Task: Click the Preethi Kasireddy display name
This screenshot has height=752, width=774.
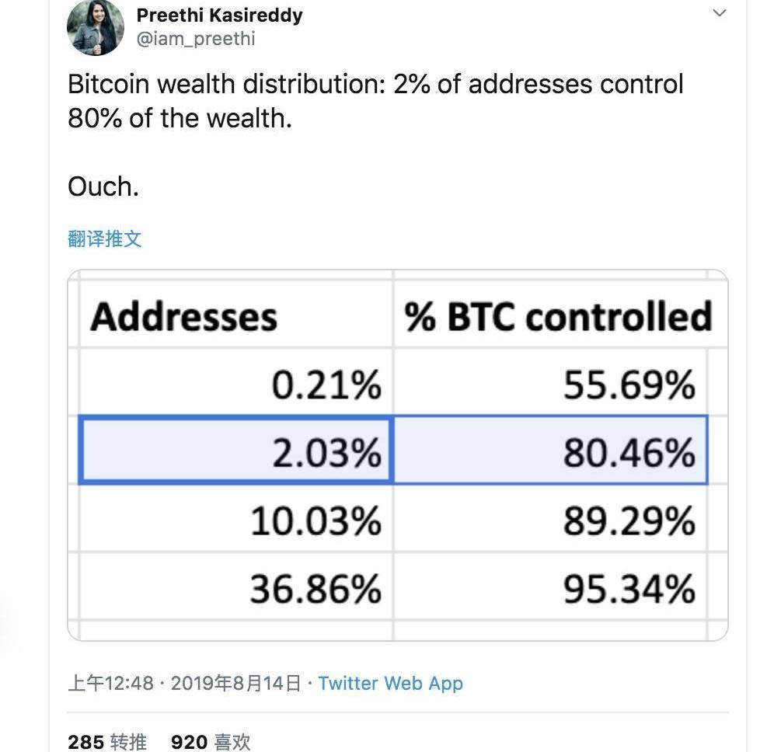Action: tap(220, 16)
